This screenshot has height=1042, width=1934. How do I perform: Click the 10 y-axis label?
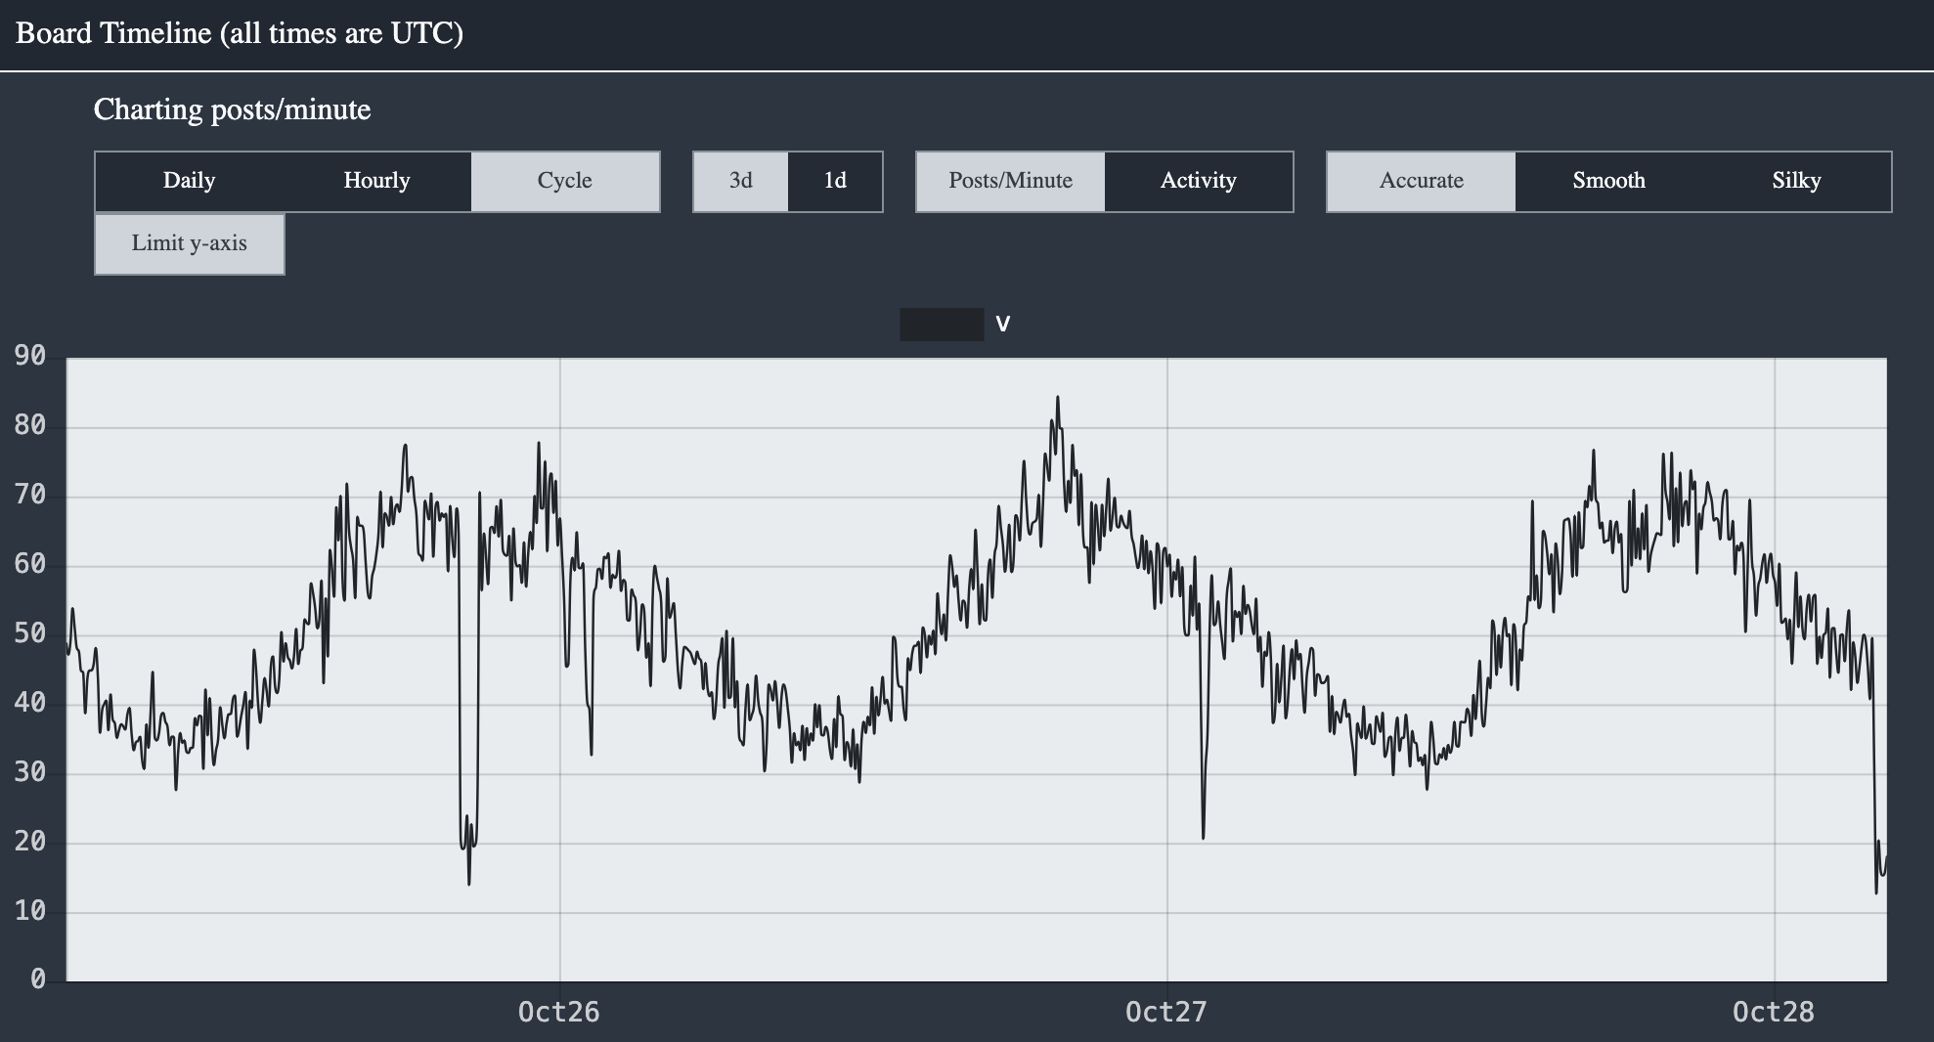(x=30, y=911)
